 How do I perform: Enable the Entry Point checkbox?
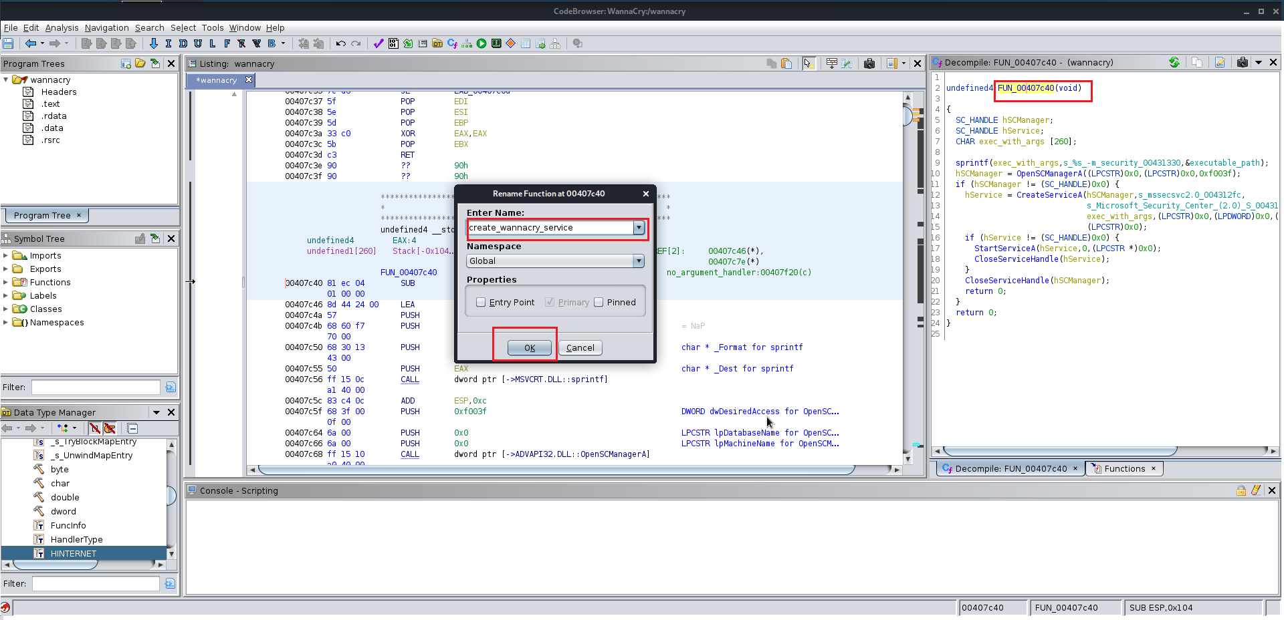(x=481, y=302)
